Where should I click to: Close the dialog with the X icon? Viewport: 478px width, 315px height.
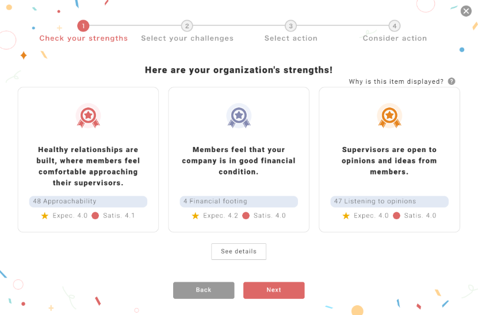466,11
